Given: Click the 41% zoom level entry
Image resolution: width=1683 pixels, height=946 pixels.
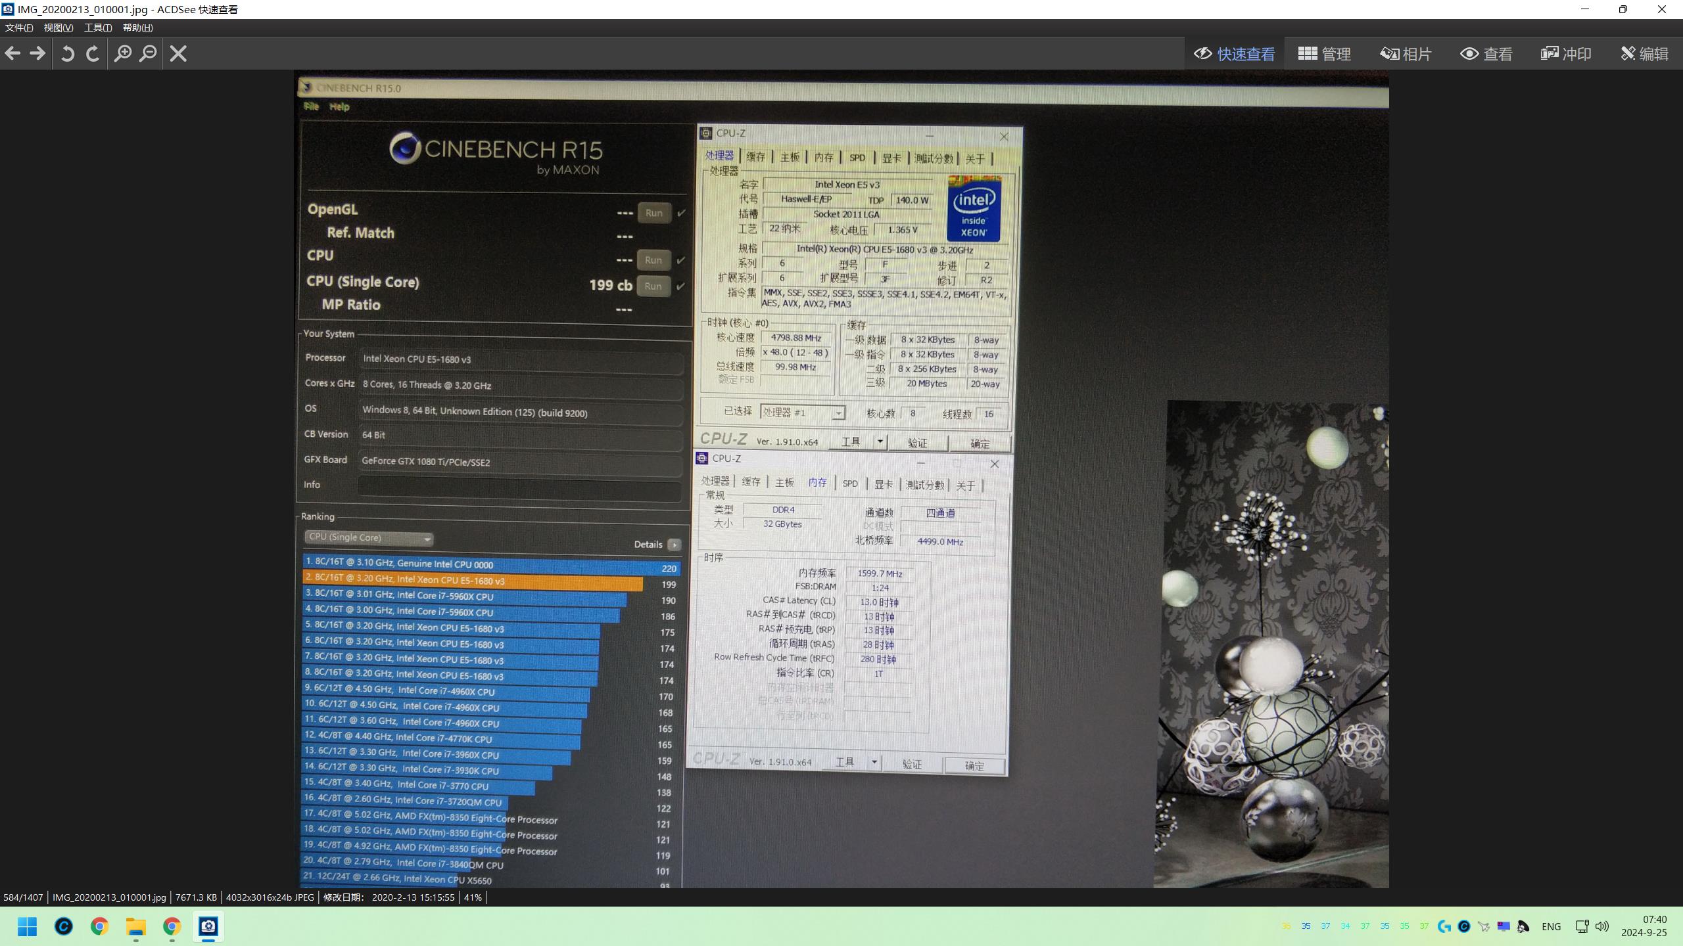Looking at the screenshot, I should click(473, 897).
